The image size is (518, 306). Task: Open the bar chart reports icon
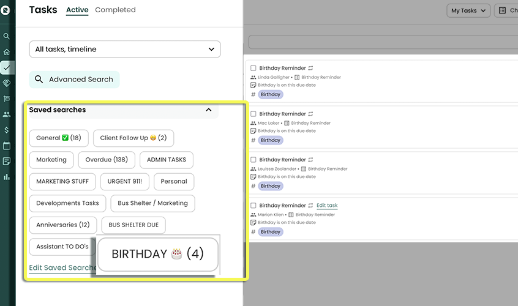tap(7, 177)
